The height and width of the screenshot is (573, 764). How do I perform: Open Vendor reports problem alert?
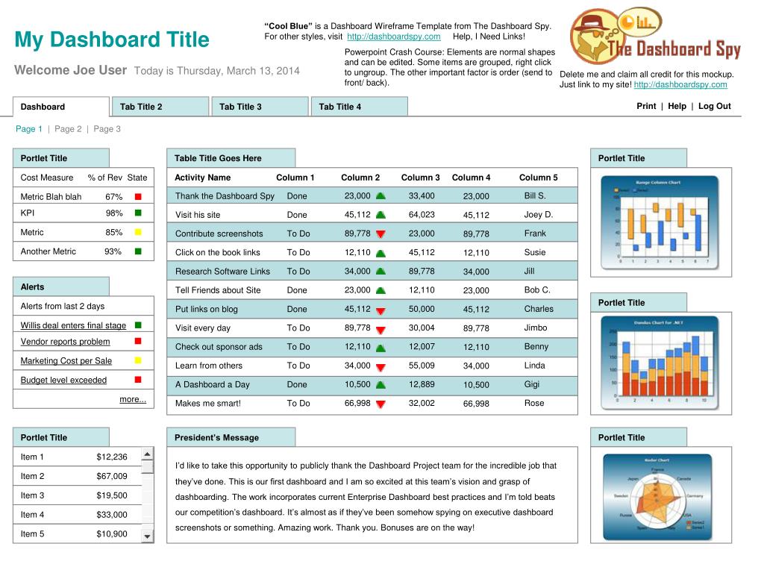(66, 342)
